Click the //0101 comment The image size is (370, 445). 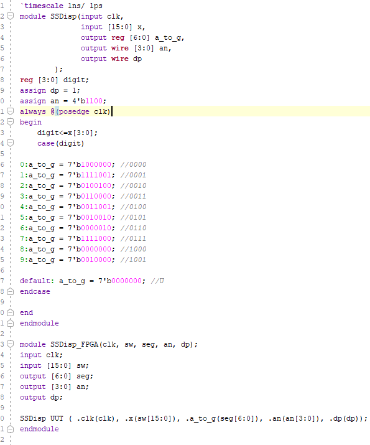(133, 217)
